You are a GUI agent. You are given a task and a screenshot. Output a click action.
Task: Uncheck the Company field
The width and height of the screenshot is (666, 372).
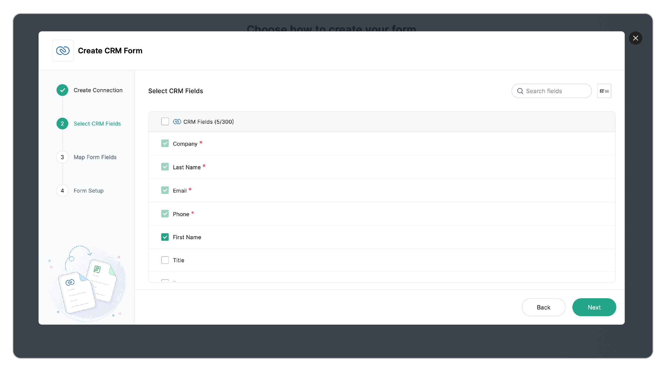[x=165, y=143]
